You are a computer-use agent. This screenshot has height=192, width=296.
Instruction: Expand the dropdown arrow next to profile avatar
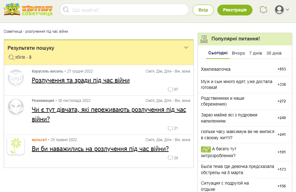287,10
